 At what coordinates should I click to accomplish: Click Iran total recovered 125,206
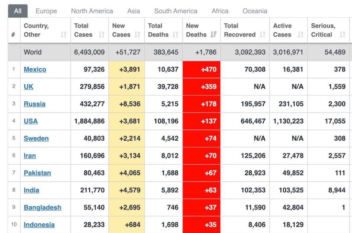253,156
